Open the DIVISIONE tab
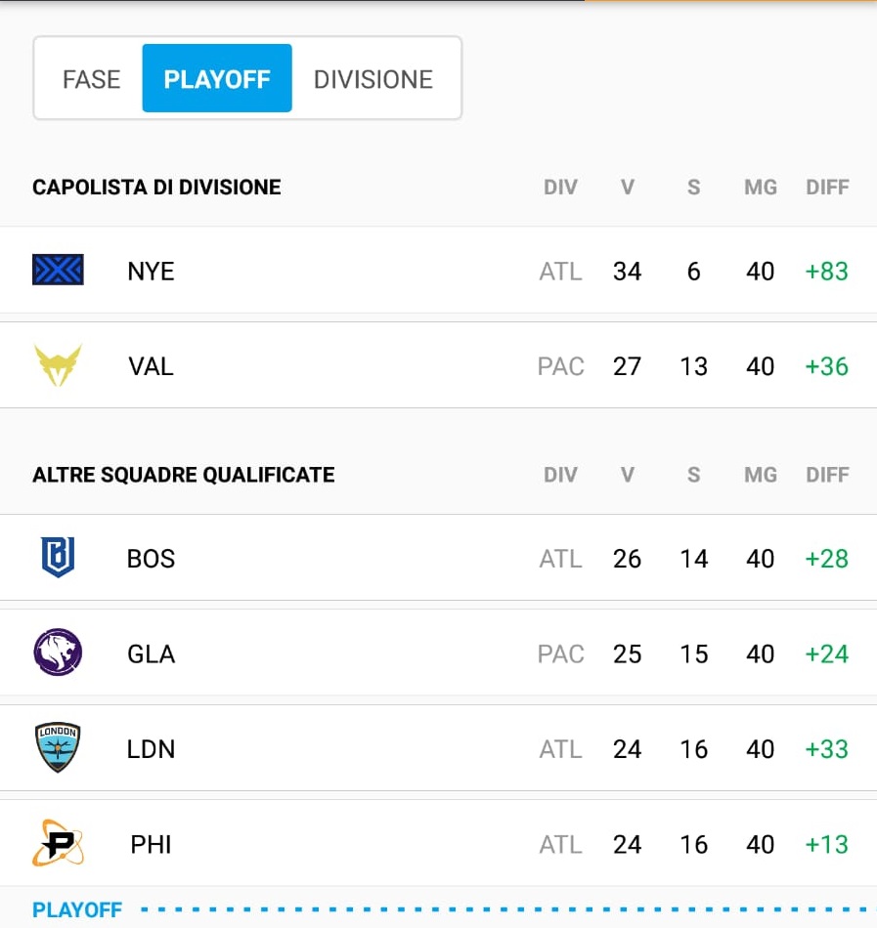877x928 pixels. pos(373,79)
